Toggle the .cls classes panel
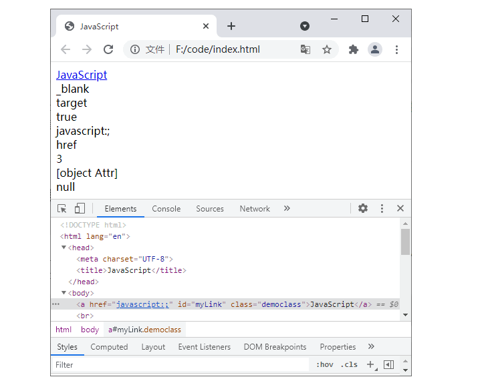The image size is (484, 381). pos(349,365)
